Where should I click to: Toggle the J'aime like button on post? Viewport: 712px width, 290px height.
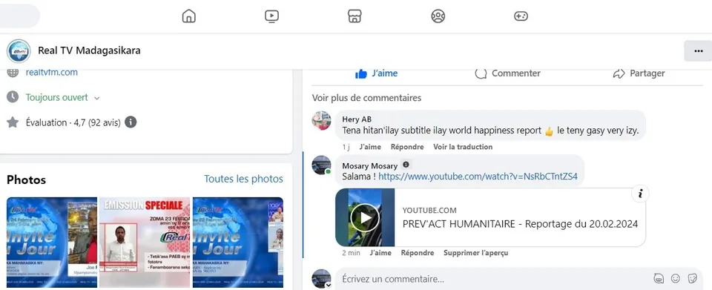pos(377,73)
